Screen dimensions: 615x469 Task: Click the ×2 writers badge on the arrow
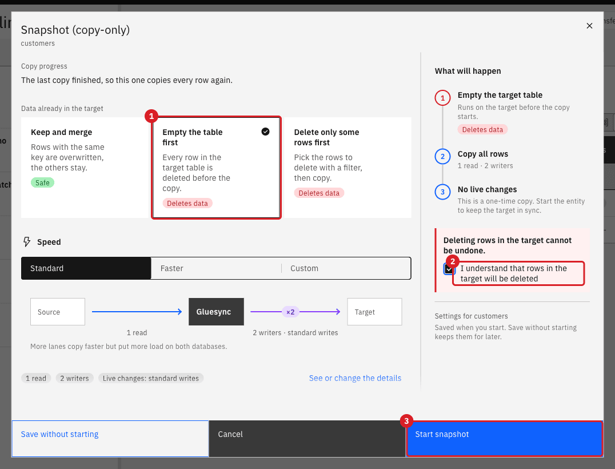click(x=290, y=312)
